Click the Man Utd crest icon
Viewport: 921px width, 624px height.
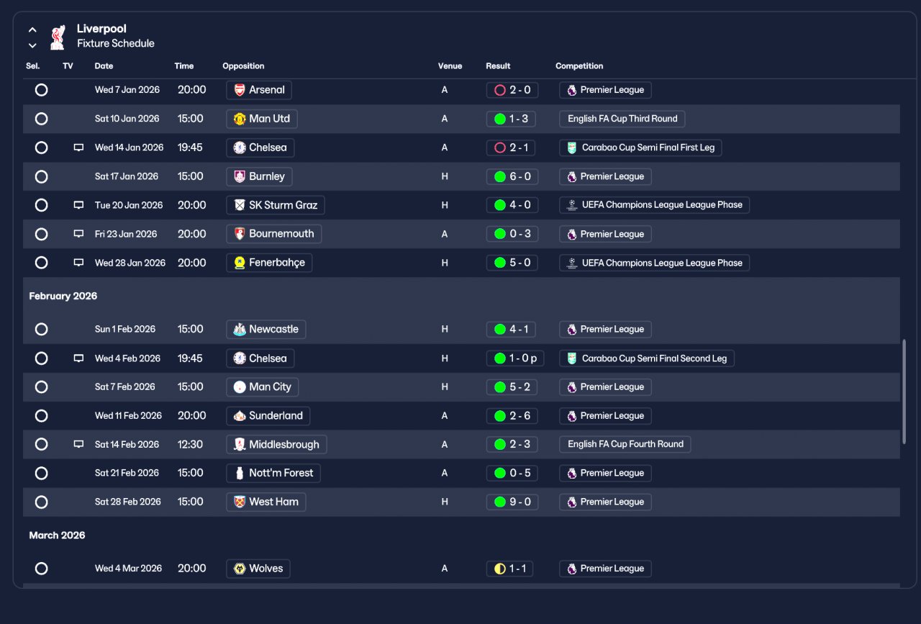[240, 119]
